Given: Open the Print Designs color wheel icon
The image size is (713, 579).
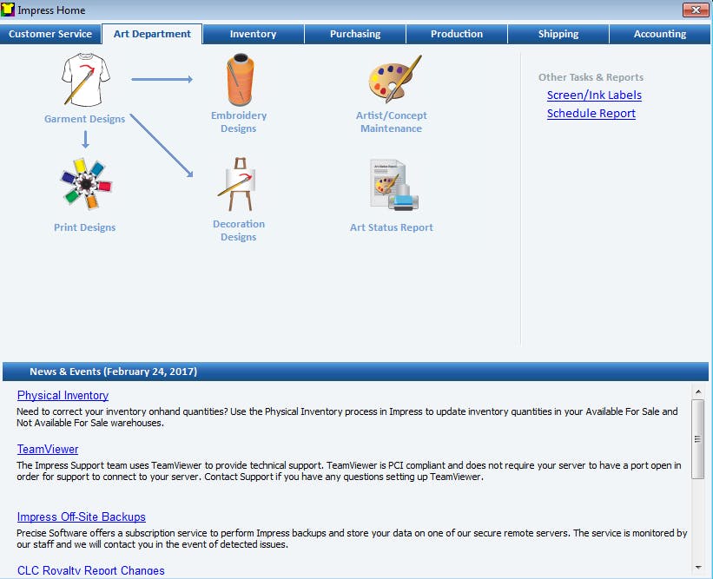Looking at the screenshot, I should [x=86, y=183].
